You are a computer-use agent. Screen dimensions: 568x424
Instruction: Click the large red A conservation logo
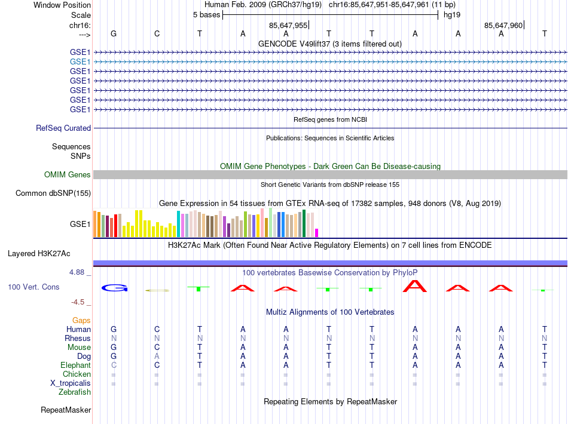415,286
